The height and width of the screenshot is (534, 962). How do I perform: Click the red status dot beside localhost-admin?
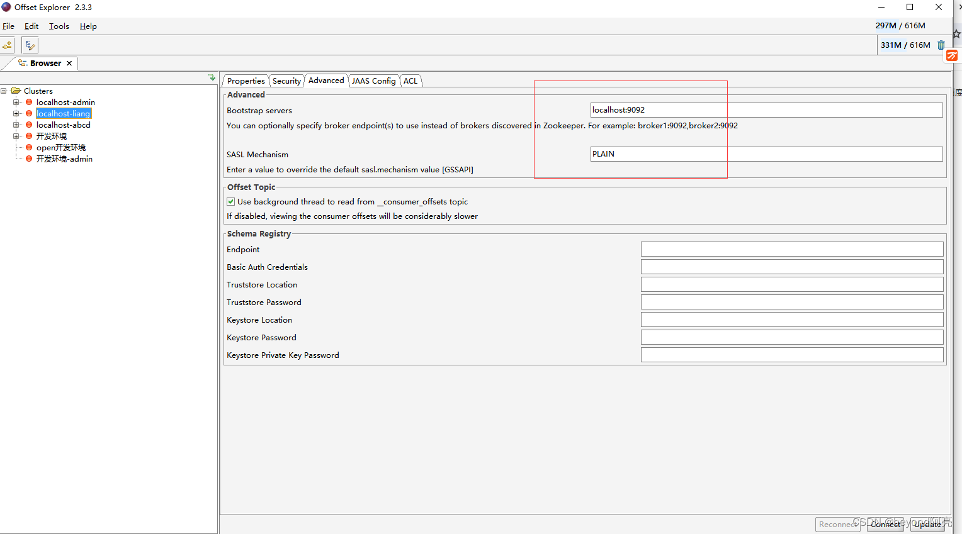coord(29,102)
